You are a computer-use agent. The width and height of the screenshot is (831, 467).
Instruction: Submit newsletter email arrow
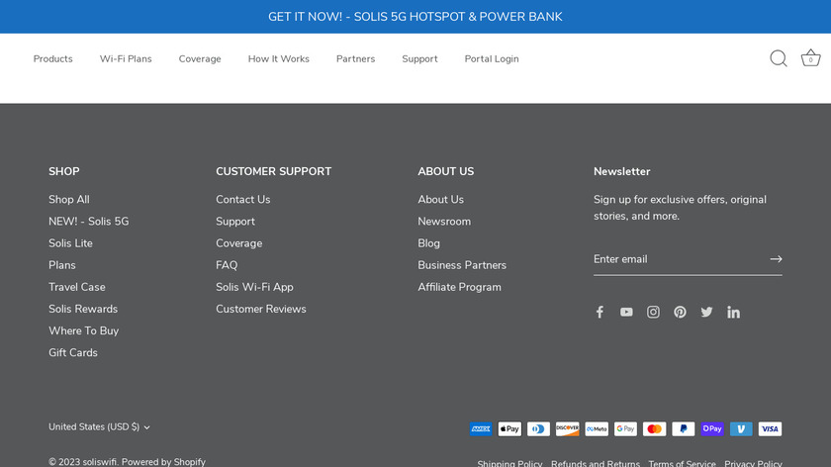776,258
